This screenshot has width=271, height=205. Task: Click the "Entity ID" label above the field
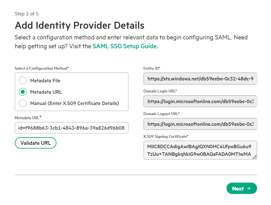(x=152, y=68)
